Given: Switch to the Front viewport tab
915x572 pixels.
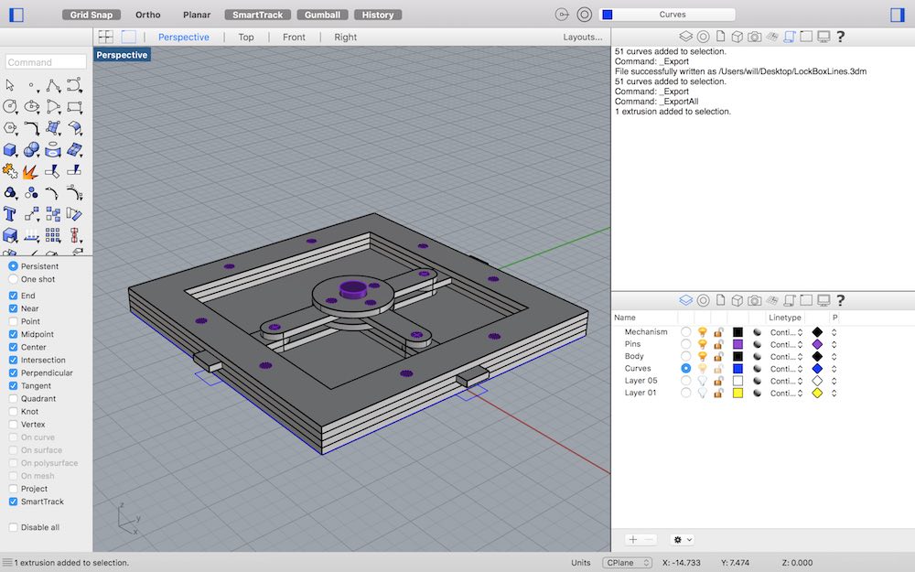Looking at the screenshot, I should [294, 37].
